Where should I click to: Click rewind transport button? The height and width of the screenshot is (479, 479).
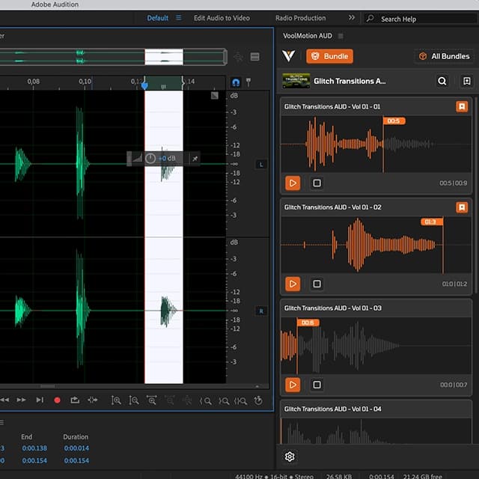pyautogui.click(x=4, y=400)
